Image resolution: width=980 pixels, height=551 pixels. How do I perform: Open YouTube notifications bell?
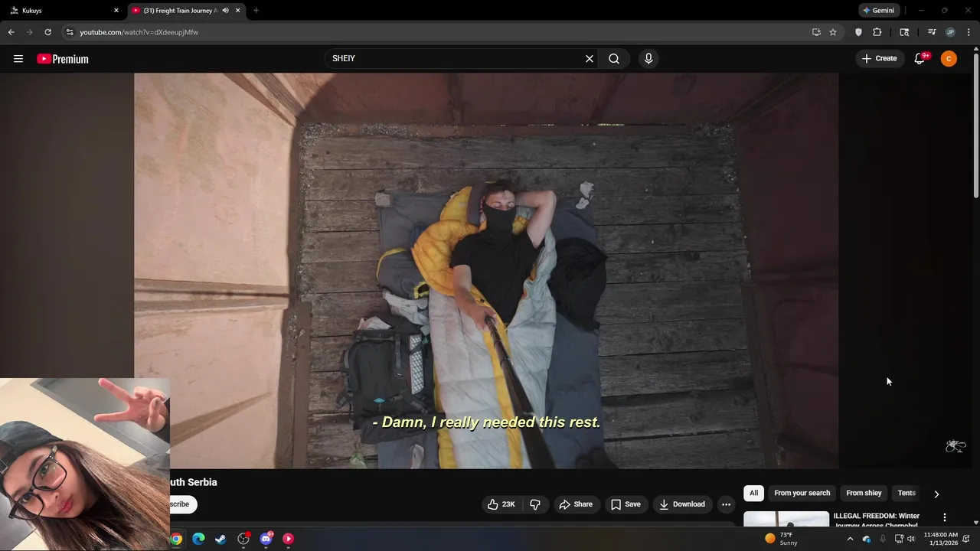point(920,59)
